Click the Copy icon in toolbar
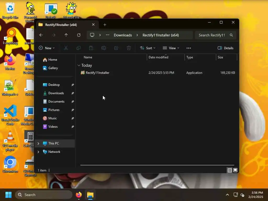Screen dimensions: 268x201 (x=79, y=48)
